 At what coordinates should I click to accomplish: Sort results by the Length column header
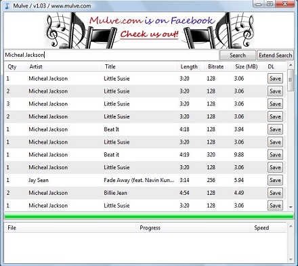point(189,67)
